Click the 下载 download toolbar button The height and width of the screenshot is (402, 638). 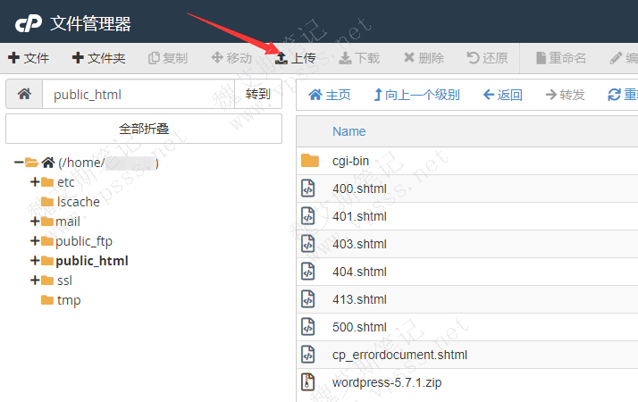coord(359,58)
